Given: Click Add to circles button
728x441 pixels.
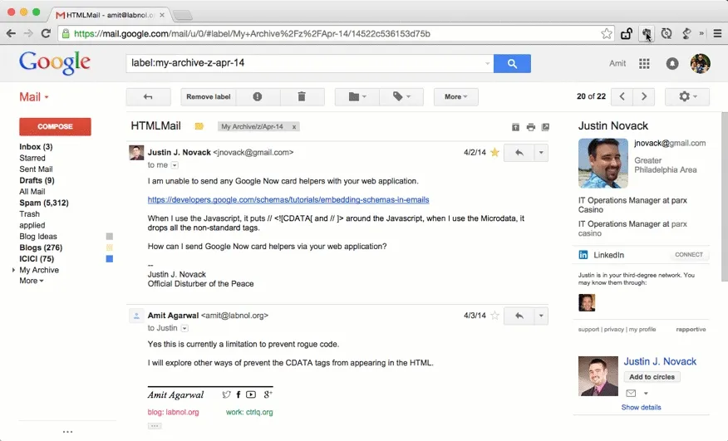Looking at the screenshot, I should (x=652, y=377).
